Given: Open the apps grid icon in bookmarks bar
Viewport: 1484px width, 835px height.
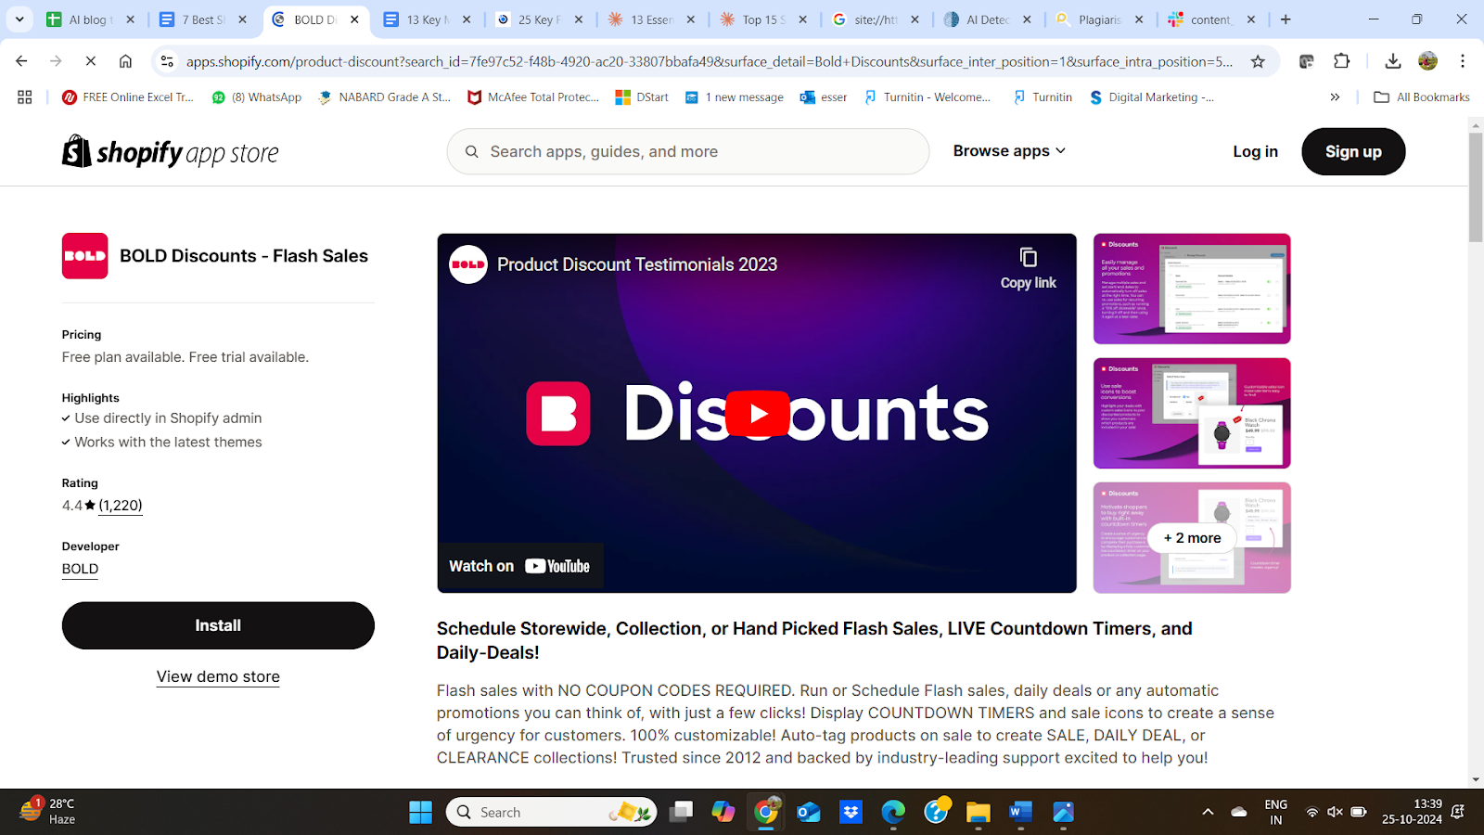Looking at the screenshot, I should (25, 96).
